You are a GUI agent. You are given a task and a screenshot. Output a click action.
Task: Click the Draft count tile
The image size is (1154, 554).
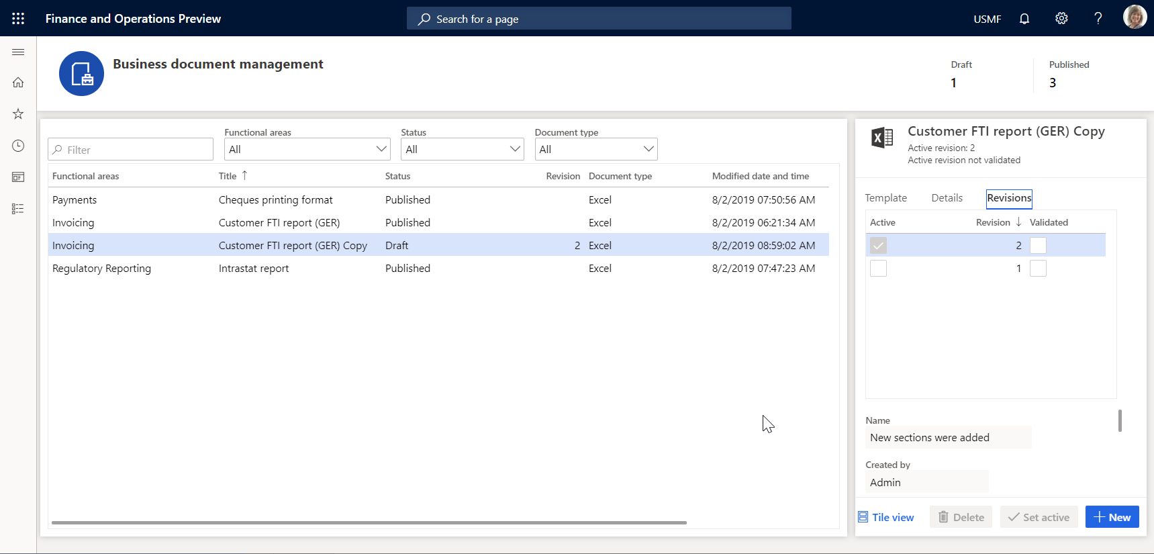(x=961, y=74)
